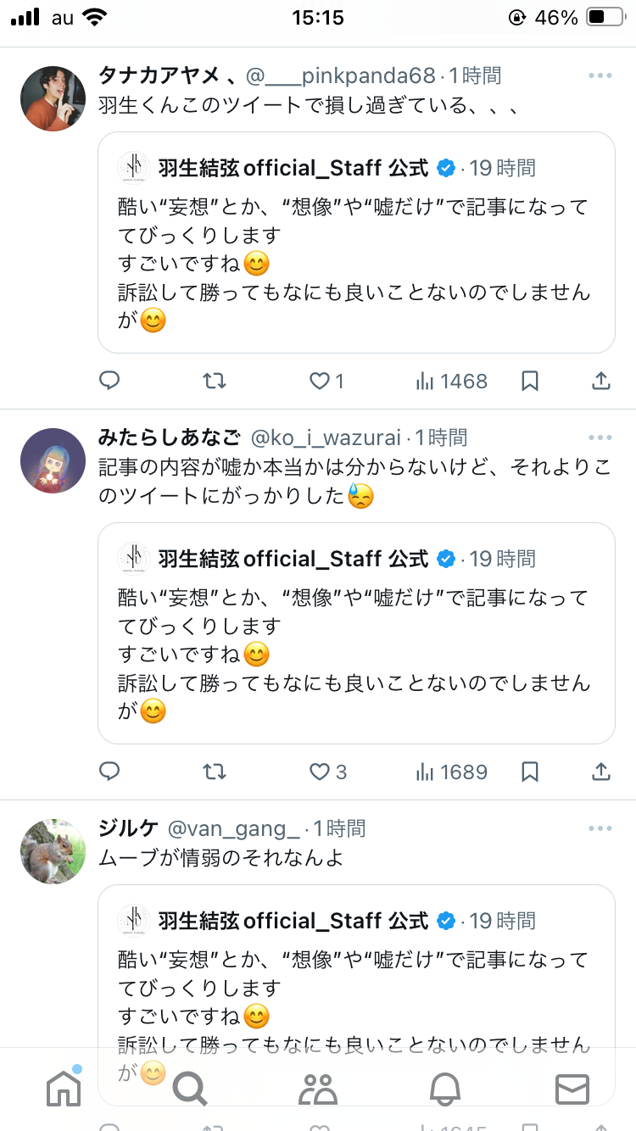Screen dimensions: 636x1131
Task: Reply to みたらしあなご's tweet
Action: tap(109, 772)
